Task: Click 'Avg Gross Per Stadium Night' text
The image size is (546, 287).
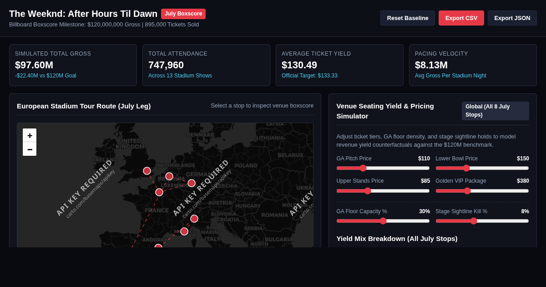Action: (x=450, y=76)
